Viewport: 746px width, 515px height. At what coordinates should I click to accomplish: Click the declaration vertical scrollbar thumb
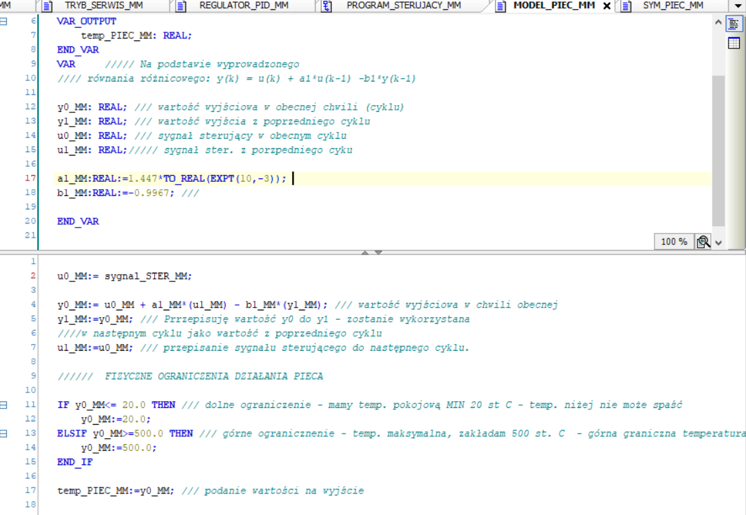pos(718,150)
